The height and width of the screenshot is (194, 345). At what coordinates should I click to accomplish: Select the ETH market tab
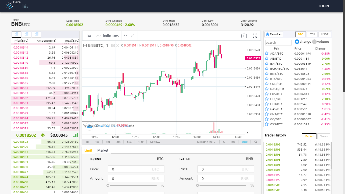[x=312, y=34]
